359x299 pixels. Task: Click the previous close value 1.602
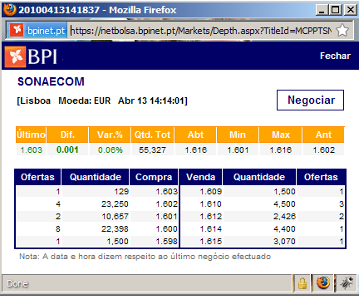point(324,150)
